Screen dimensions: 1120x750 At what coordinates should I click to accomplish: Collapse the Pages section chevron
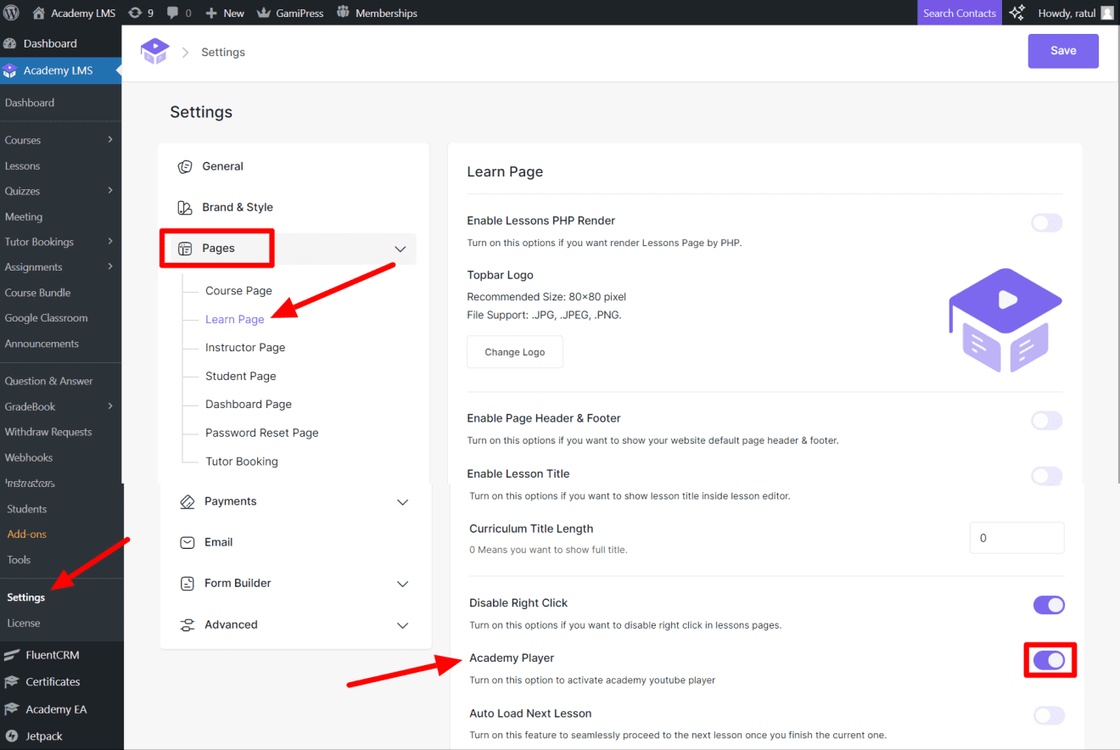[x=400, y=249]
